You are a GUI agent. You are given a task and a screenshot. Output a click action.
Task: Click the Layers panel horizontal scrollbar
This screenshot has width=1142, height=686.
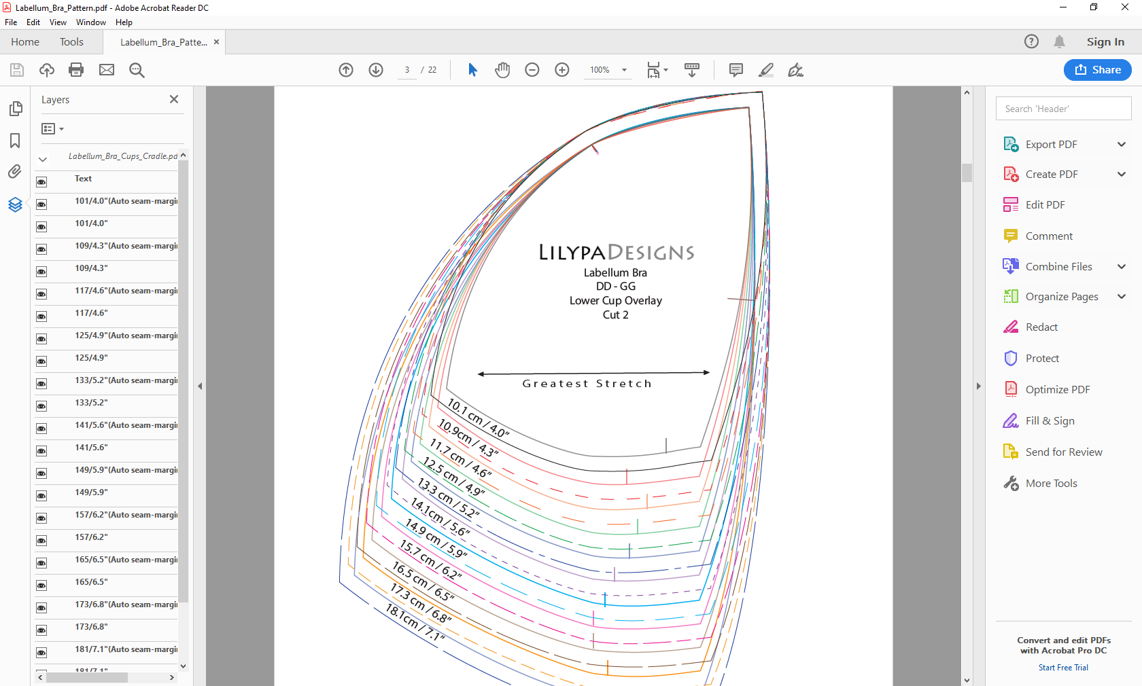click(x=87, y=677)
